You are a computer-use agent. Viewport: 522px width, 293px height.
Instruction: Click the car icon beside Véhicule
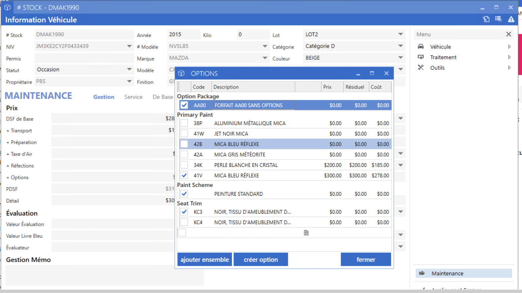(x=421, y=46)
